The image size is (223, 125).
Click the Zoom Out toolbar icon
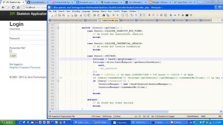click(x=117, y=15)
